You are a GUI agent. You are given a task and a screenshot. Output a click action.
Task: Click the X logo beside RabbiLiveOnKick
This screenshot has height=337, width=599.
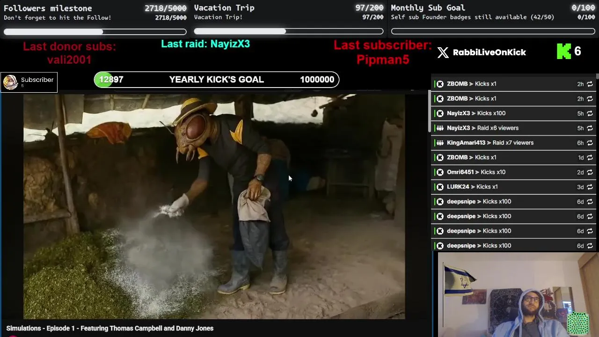[443, 52]
